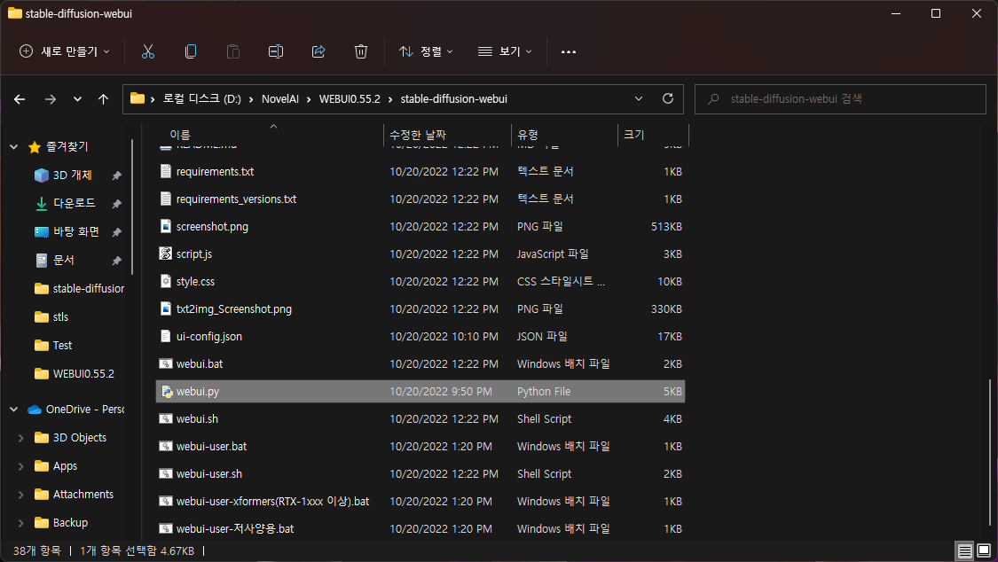The image size is (998, 562).
Task: Open the three-dots more options menu
Action: pos(569,51)
